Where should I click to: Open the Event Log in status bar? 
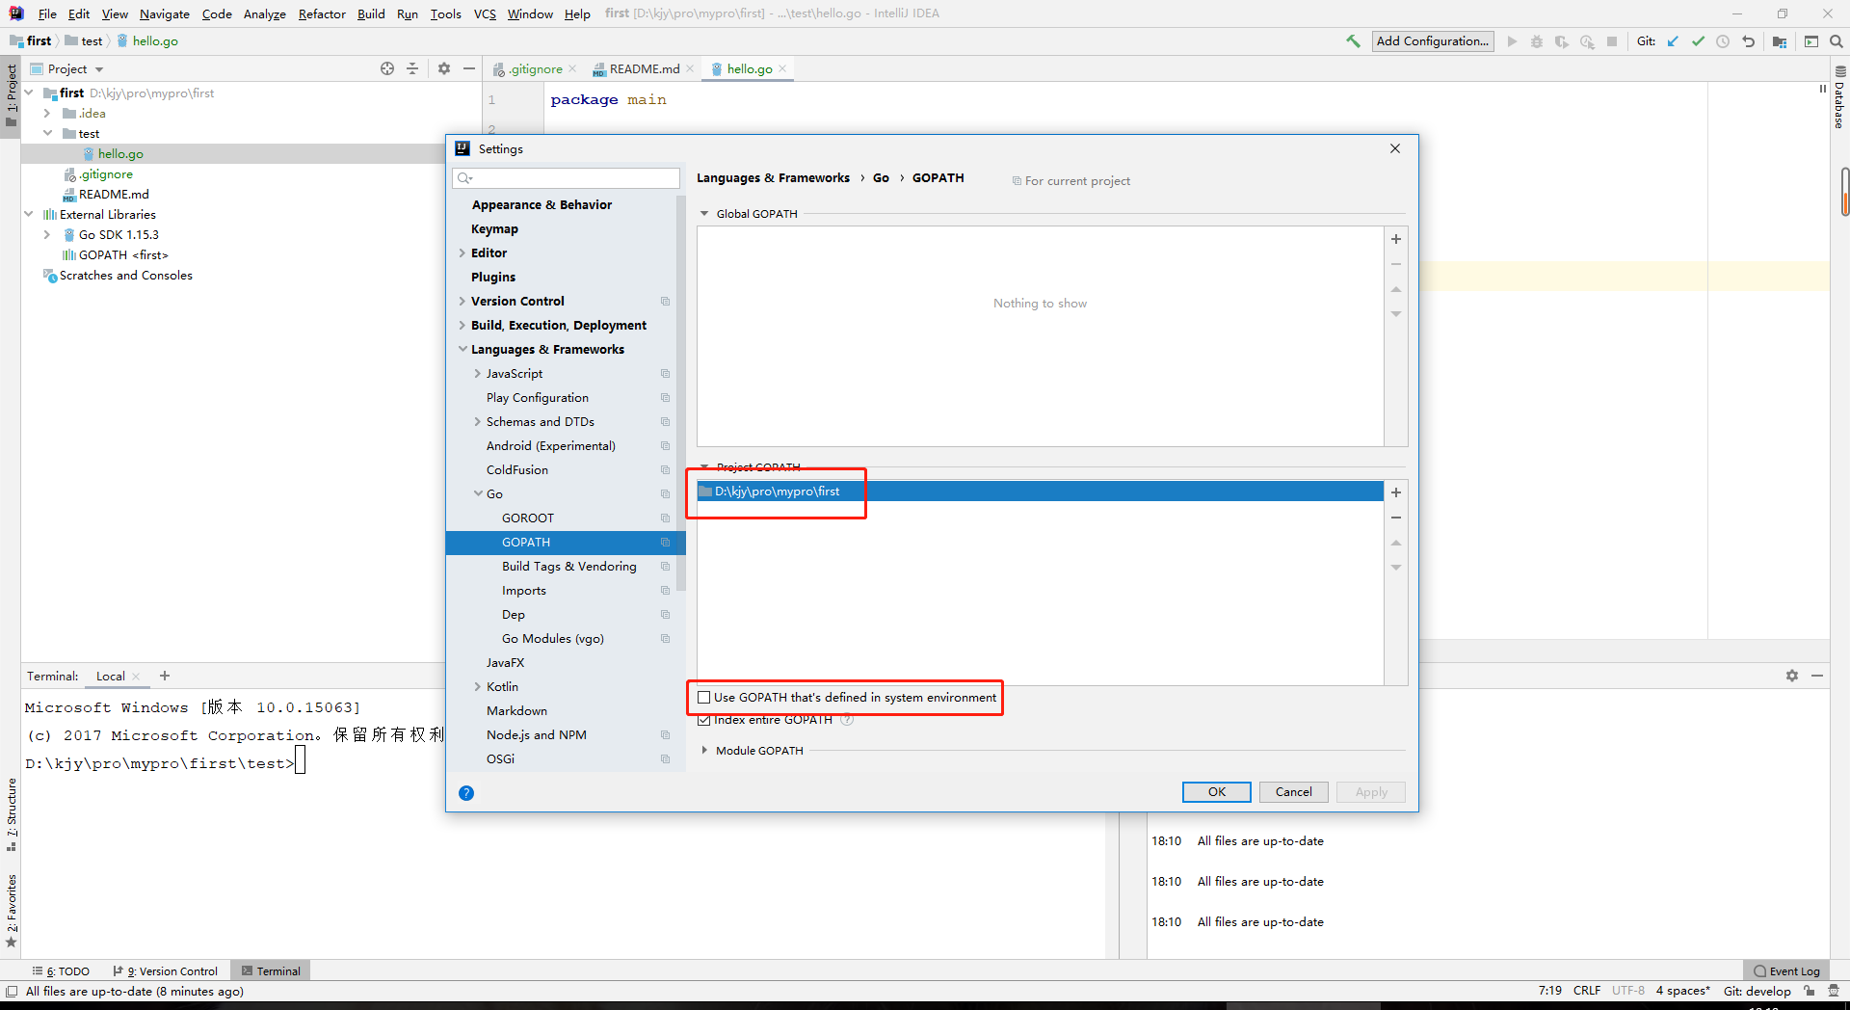[x=1786, y=970]
